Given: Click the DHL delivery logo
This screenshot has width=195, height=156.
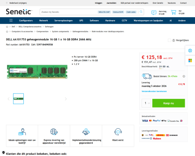Looking at the screenshot, I should [160, 135].
